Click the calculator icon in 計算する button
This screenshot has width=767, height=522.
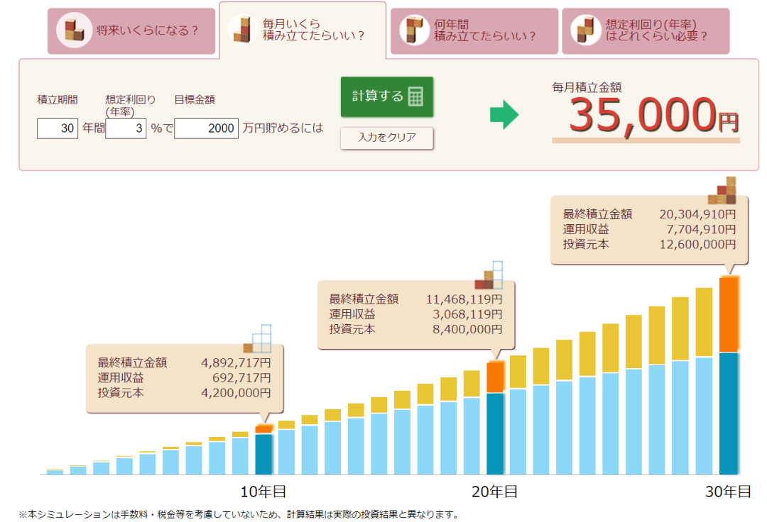[415, 96]
